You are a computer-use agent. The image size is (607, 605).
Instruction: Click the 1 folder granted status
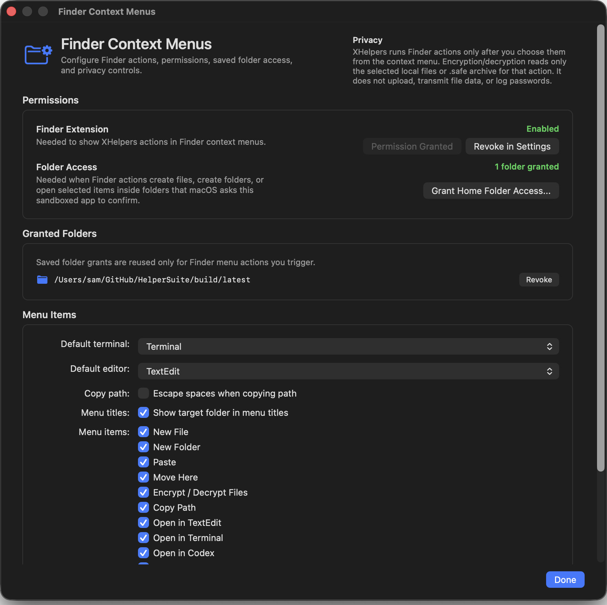pyautogui.click(x=526, y=166)
